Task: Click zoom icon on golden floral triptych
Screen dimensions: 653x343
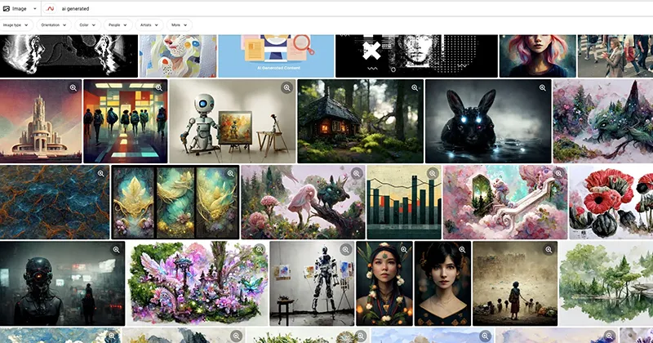Action: [x=230, y=173]
